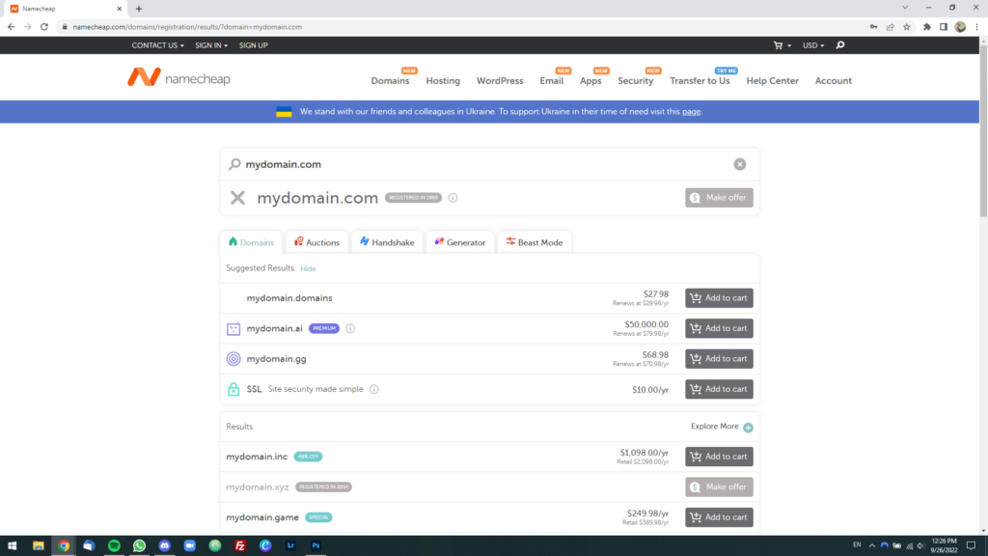The height and width of the screenshot is (556, 988).
Task: Open the USD currency dropdown
Action: [812, 45]
